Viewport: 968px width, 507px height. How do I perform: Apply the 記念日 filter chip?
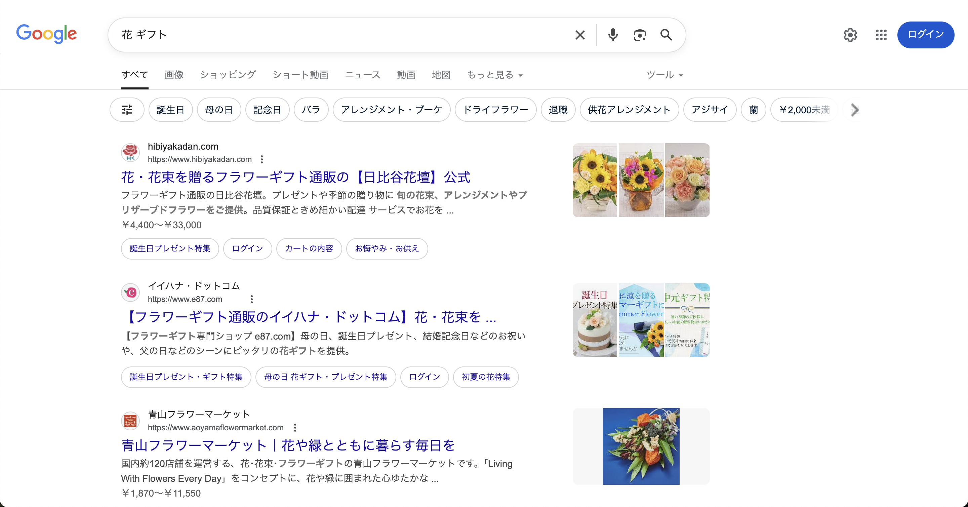coord(267,110)
